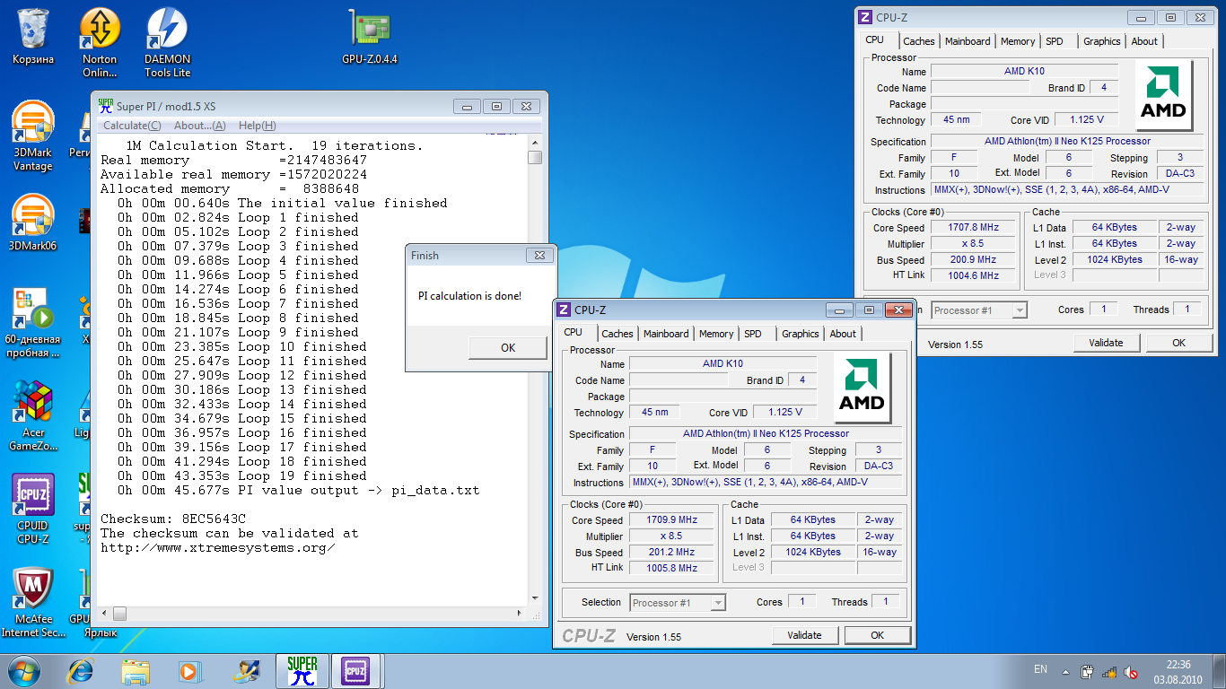Click the Super PI horizontal scrollbar right arrow

coord(520,614)
